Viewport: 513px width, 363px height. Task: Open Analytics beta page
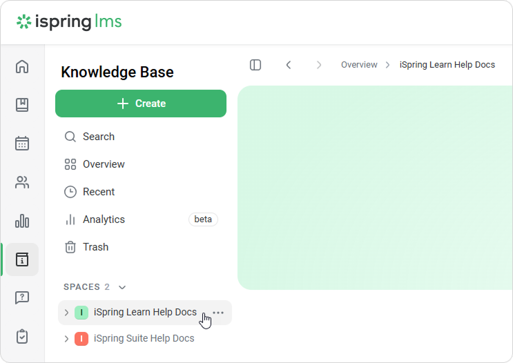104,219
